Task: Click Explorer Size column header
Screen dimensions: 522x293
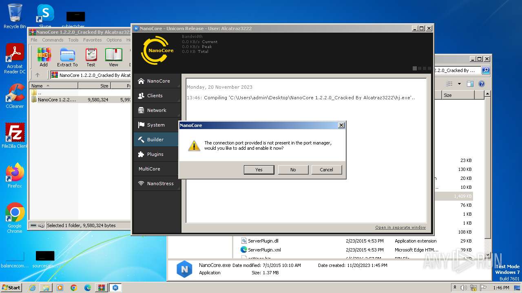Action: (x=458, y=95)
